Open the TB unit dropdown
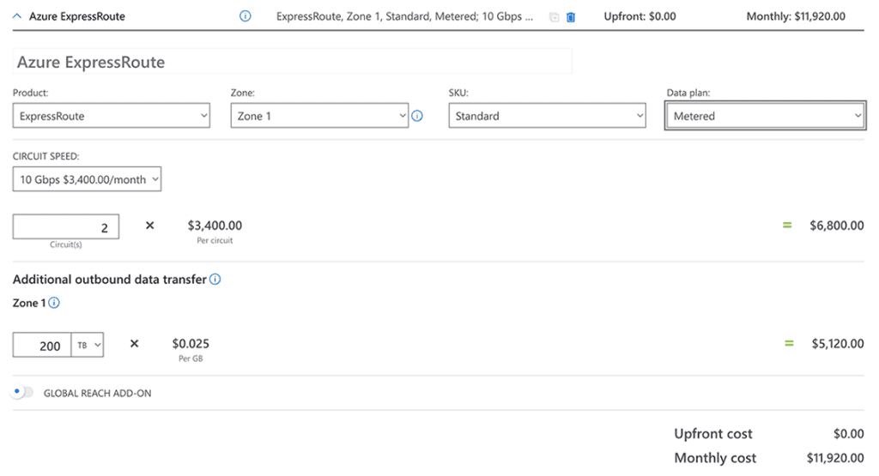Viewport: 879px width, 476px height. pyautogui.click(x=88, y=345)
